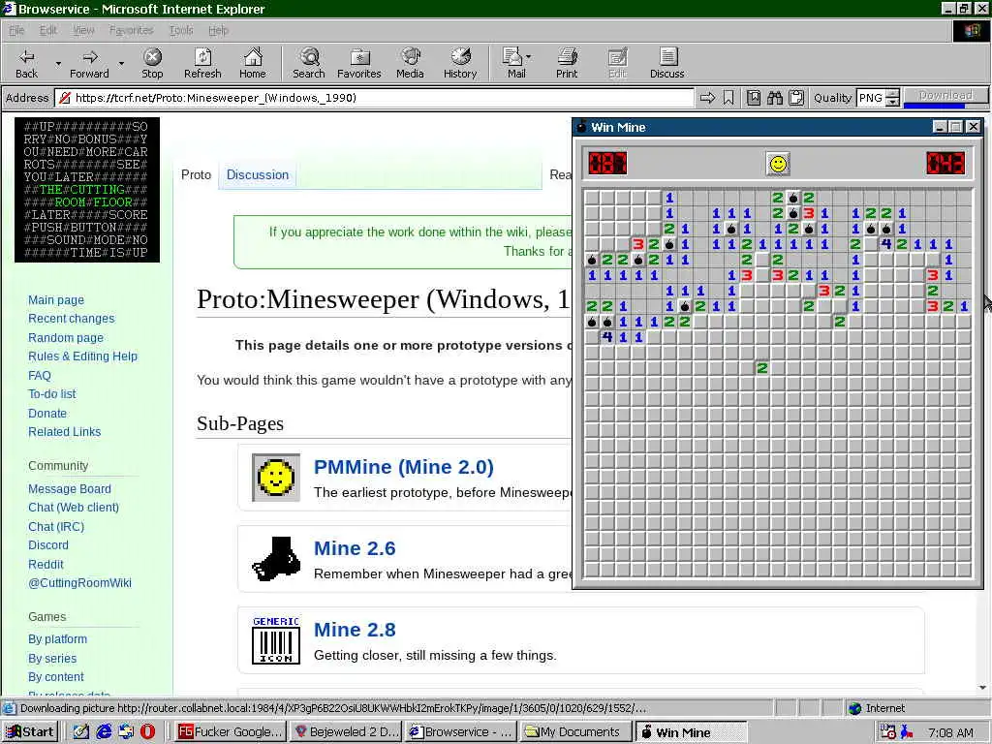Go to Home page icon

[253, 57]
